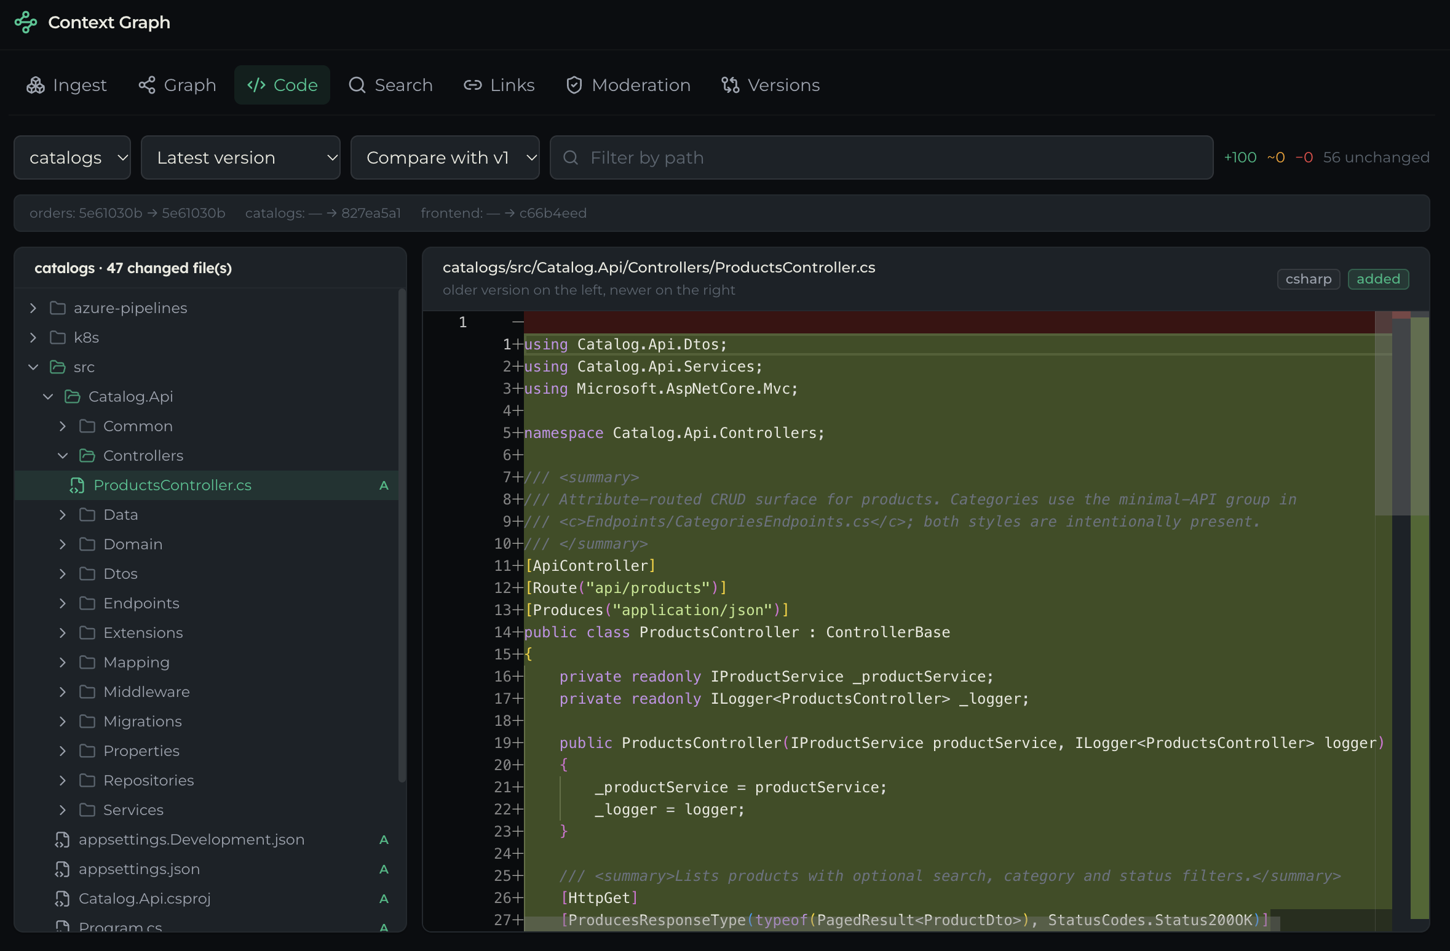Switch to the Graph tab
Screen dimensions: 1450x951
point(178,85)
